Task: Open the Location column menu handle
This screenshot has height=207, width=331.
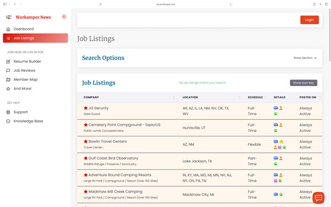Action: click(x=239, y=97)
